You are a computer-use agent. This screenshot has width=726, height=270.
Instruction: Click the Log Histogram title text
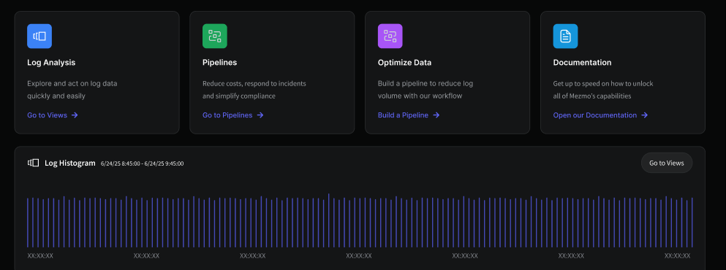pyautogui.click(x=70, y=163)
